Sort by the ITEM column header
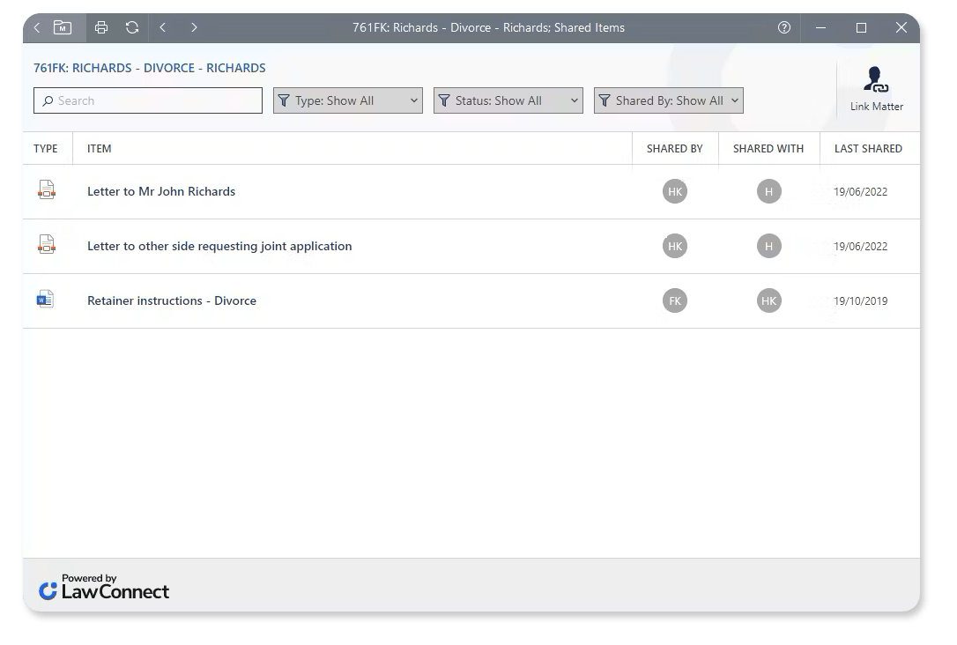The image size is (957, 645). [99, 148]
